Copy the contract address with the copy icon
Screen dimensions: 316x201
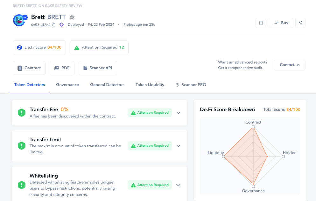(54, 25)
